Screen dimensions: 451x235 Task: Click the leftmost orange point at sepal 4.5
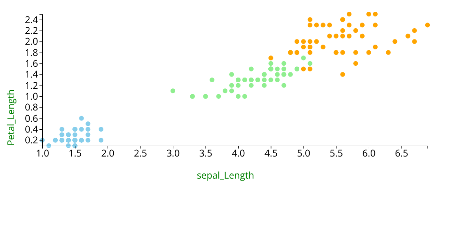coord(271,58)
